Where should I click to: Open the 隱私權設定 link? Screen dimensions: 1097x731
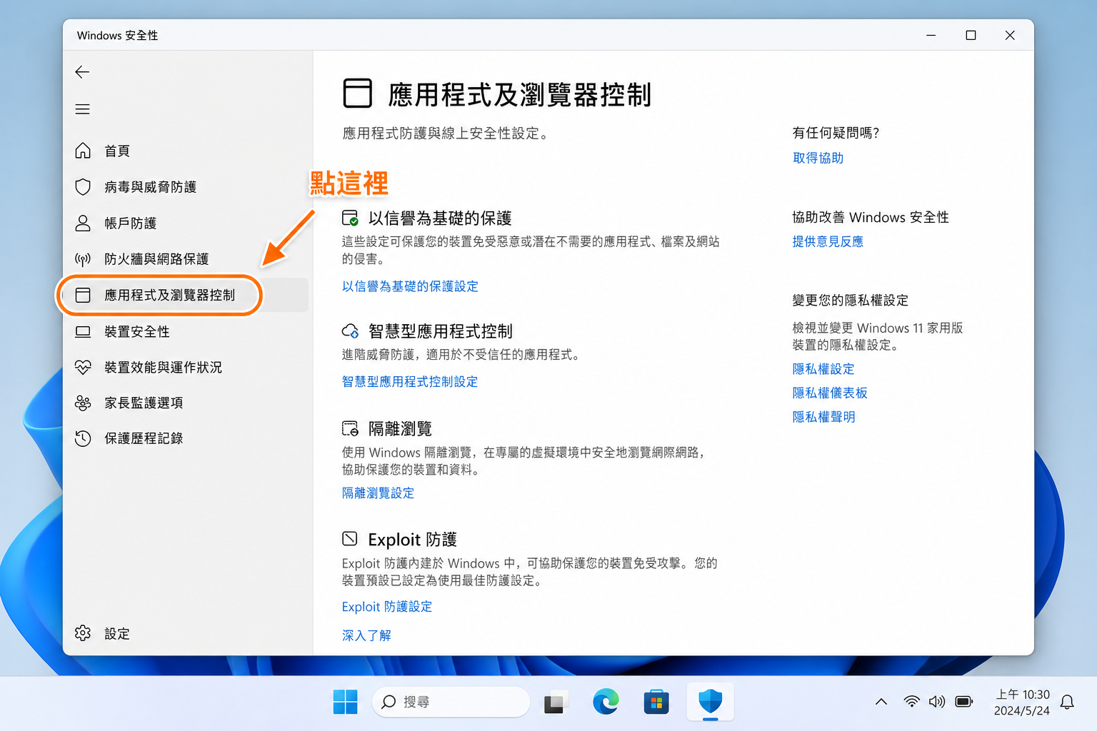point(823,369)
